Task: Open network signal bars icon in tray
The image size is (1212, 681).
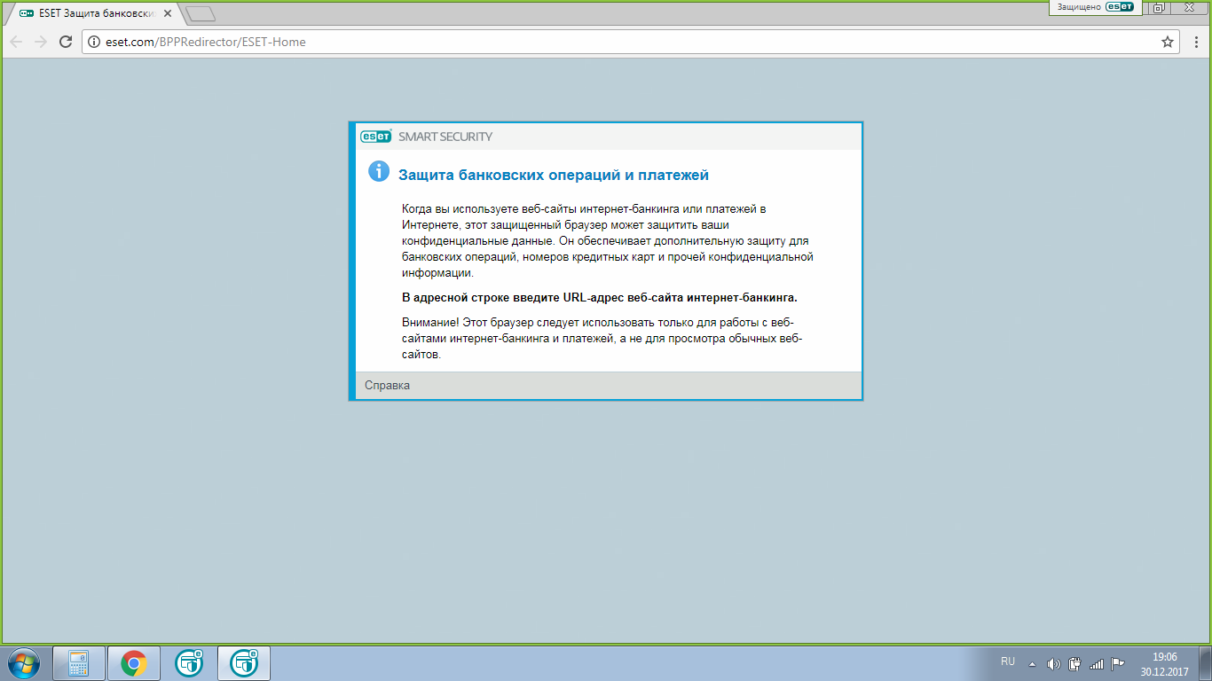Action: click(x=1097, y=663)
